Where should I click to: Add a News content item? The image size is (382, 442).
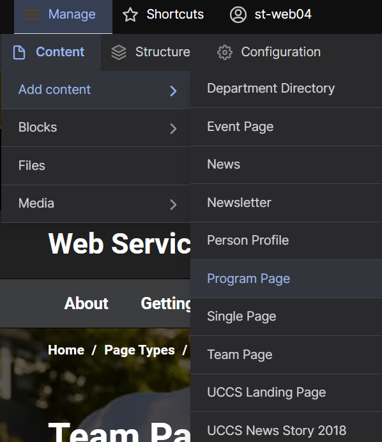pyautogui.click(x=286, y=165)
